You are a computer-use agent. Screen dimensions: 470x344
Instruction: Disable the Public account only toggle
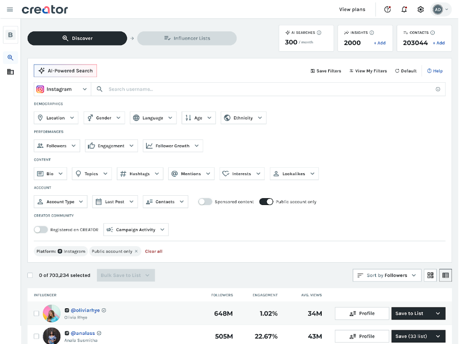pyautogui.click(x=266, y=201)
